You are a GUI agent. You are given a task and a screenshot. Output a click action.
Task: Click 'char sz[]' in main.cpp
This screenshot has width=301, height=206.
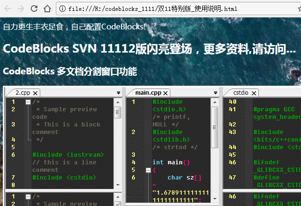[184, 178]
